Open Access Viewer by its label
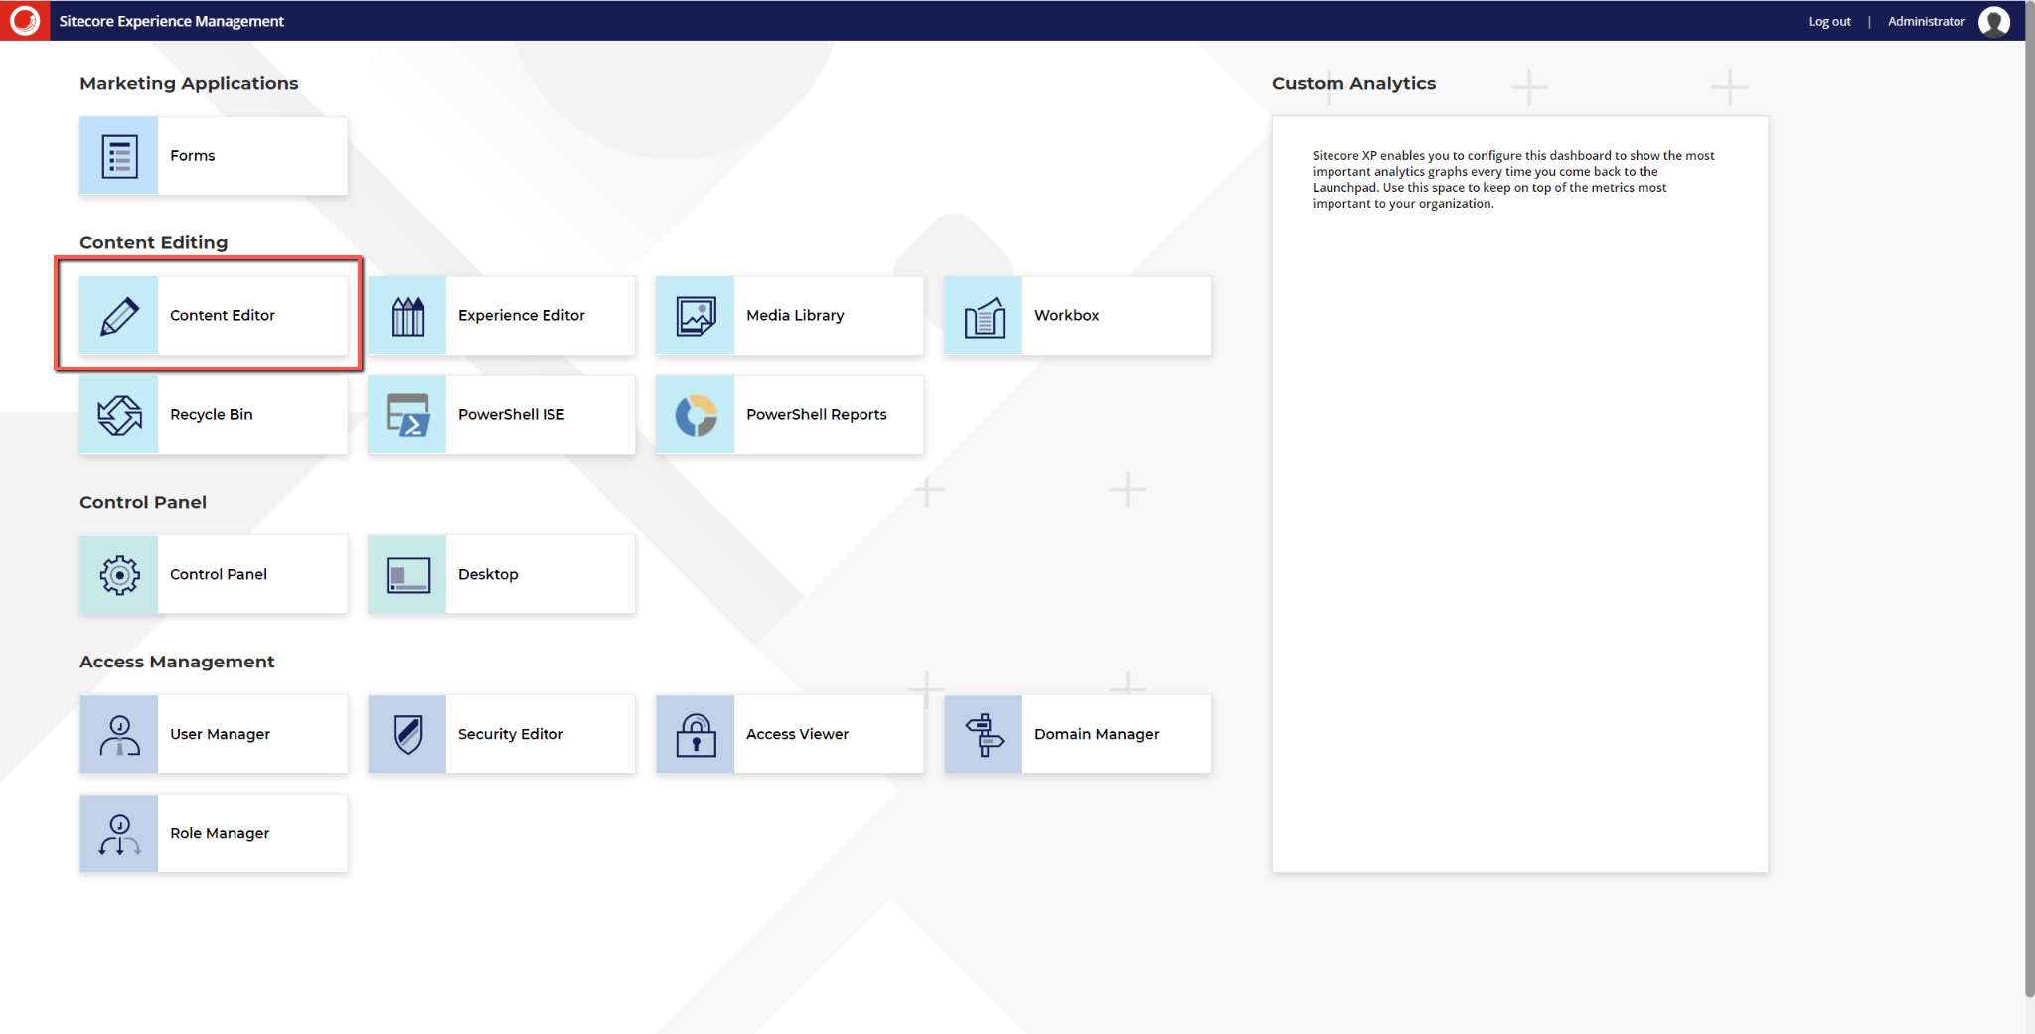 (x=797, y=735)
